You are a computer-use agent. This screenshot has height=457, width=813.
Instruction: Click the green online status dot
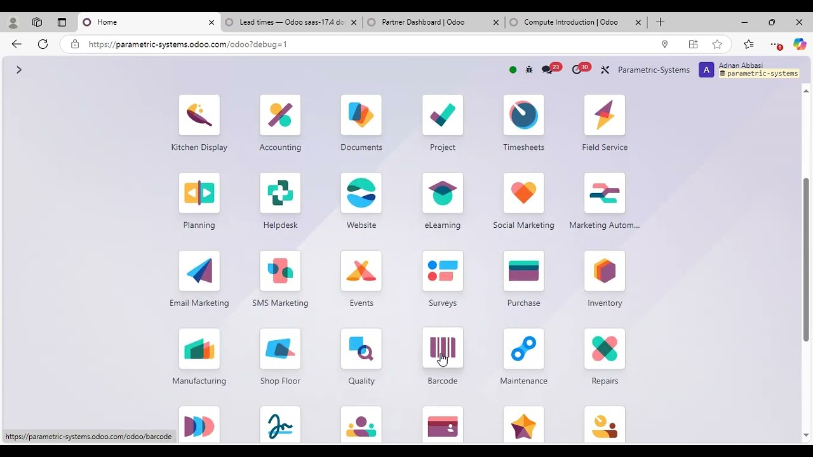click(513, 70)
